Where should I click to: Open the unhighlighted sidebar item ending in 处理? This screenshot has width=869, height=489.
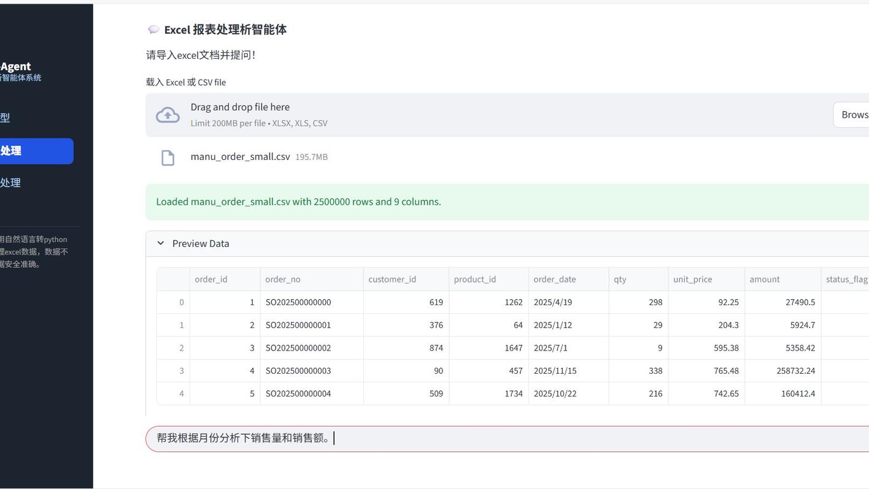click(10, 183)
